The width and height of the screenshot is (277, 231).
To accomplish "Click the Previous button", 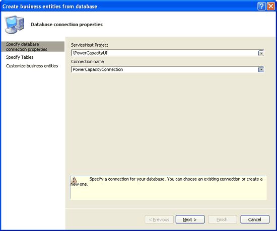I will tap(159, 219).
